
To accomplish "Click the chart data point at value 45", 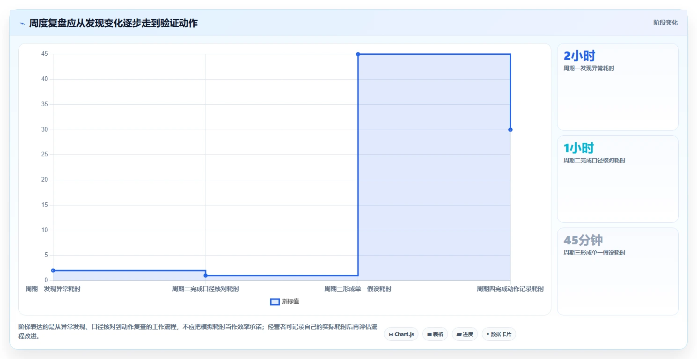I will tap(358, 54).
